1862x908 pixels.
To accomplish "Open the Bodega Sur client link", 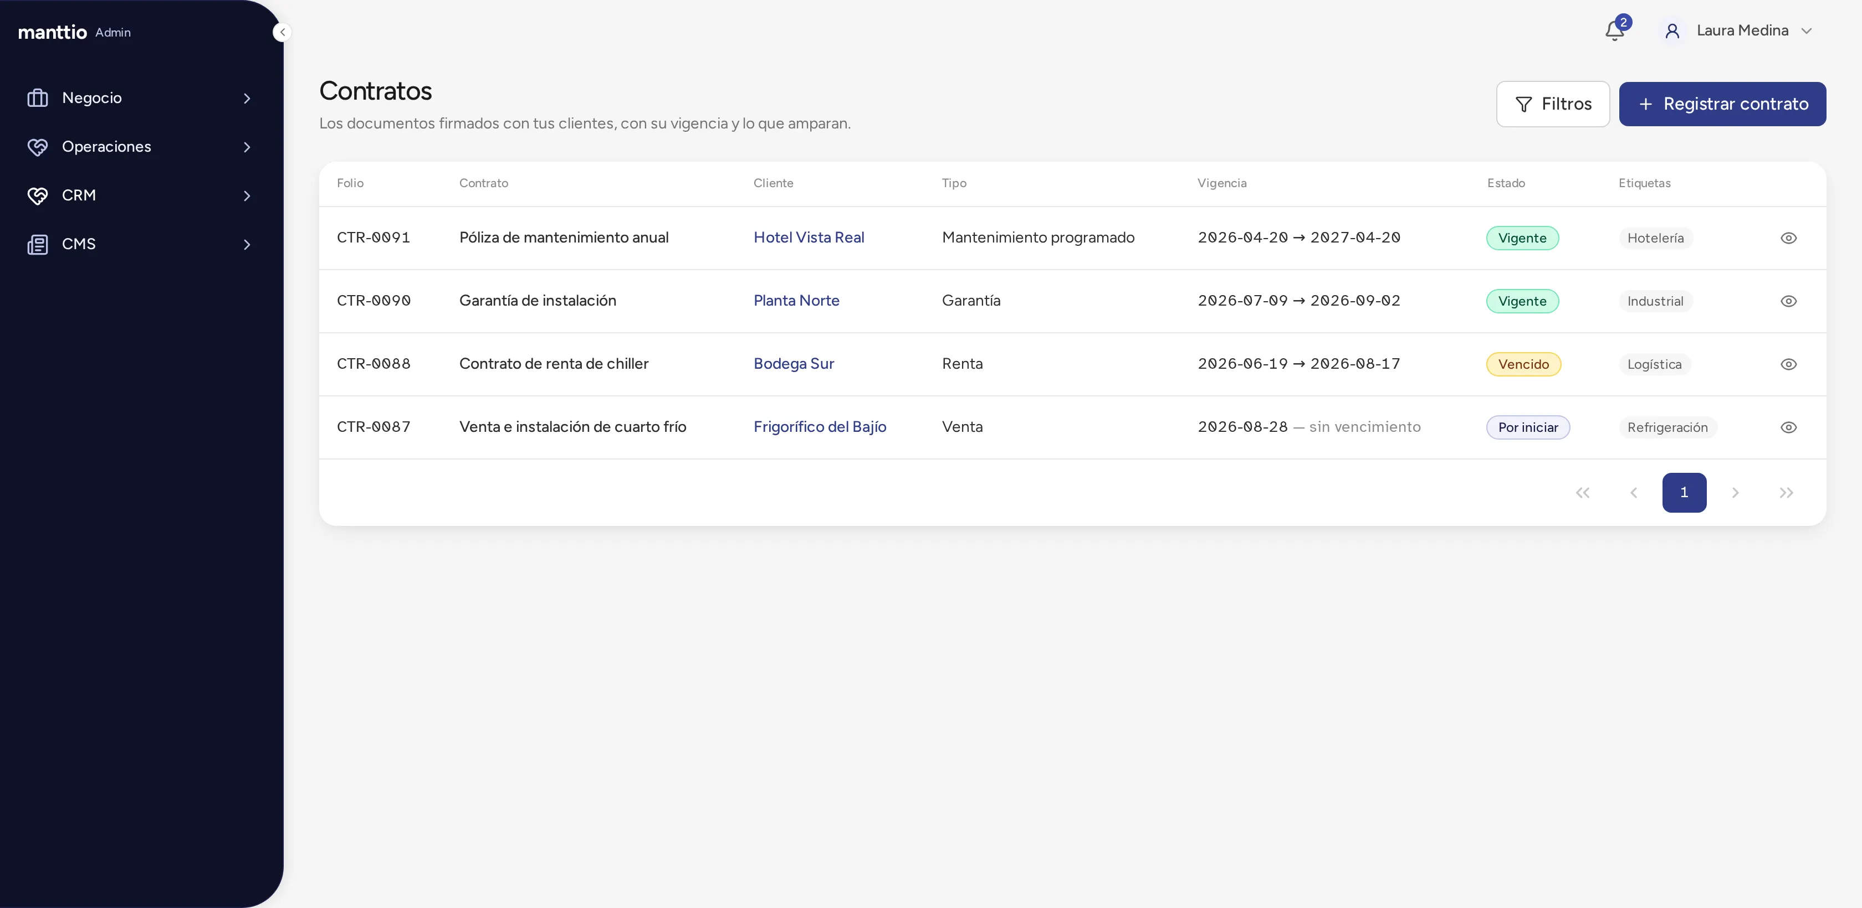I will point(794,364).
